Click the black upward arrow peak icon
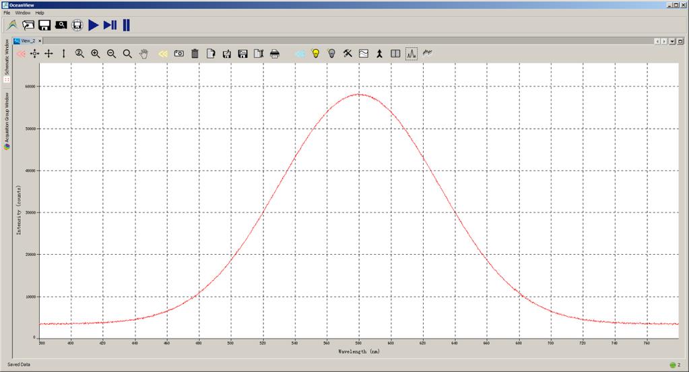This screenshot has height=372, width=689. (x=379, y=54)
